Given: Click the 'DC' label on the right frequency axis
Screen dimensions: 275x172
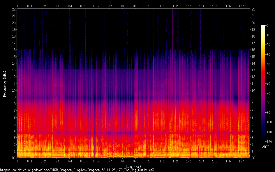Looking at the screenshot, I should pos(253,158).
